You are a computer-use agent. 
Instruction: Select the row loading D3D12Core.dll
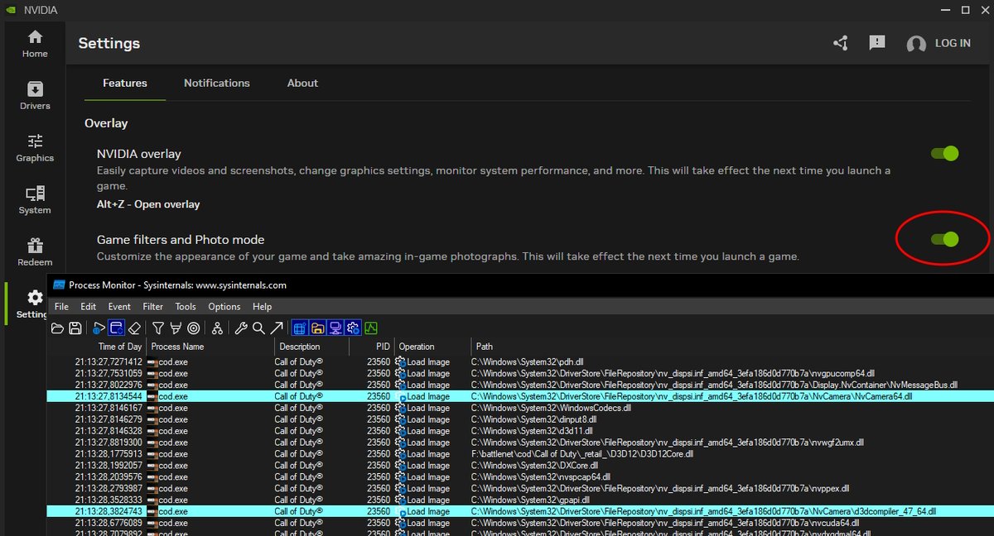520,454
